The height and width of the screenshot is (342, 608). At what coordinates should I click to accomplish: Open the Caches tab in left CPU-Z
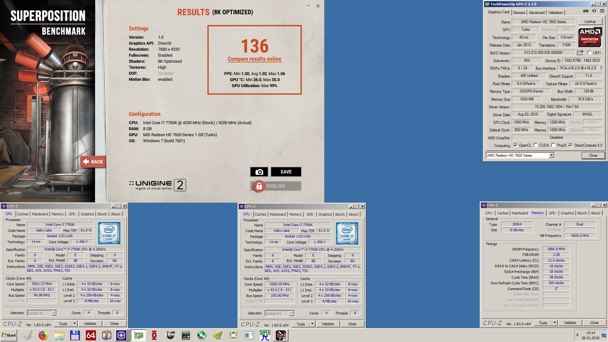point(22,214)
